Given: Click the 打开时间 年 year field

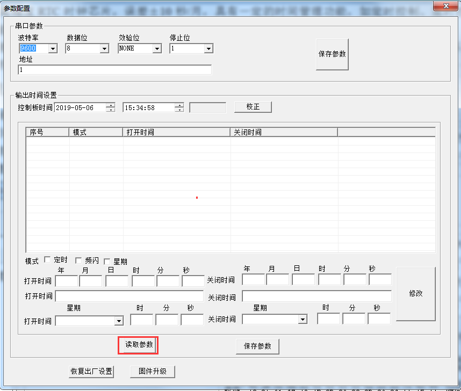Looking at the screenshot, I should (67, 281).
